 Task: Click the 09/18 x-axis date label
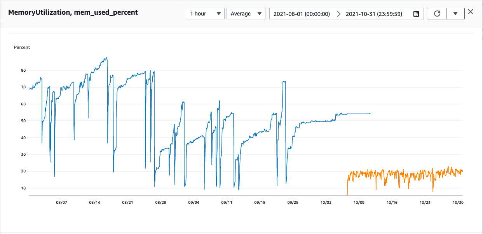tap(260, 203)
